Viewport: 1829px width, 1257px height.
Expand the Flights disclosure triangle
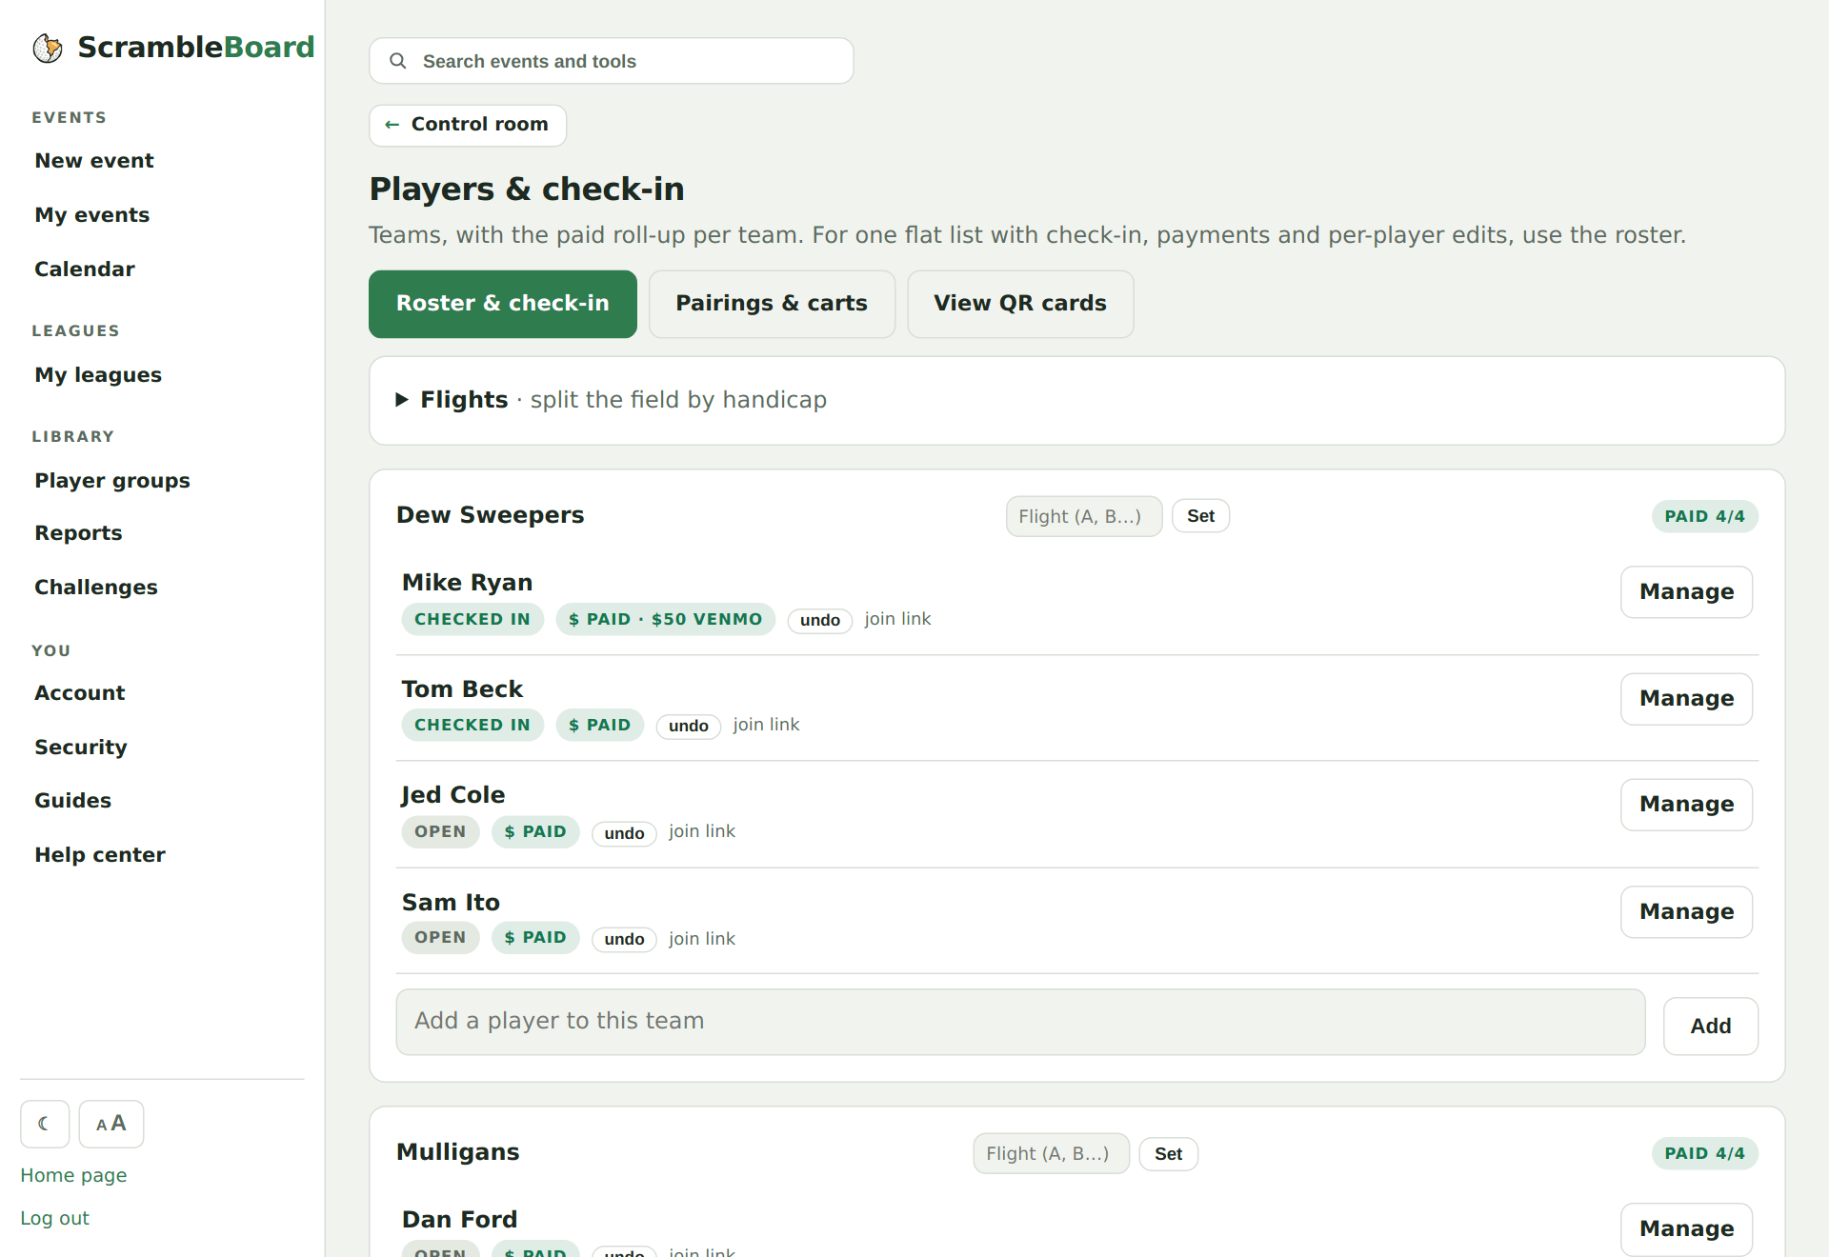click(402, 400)
